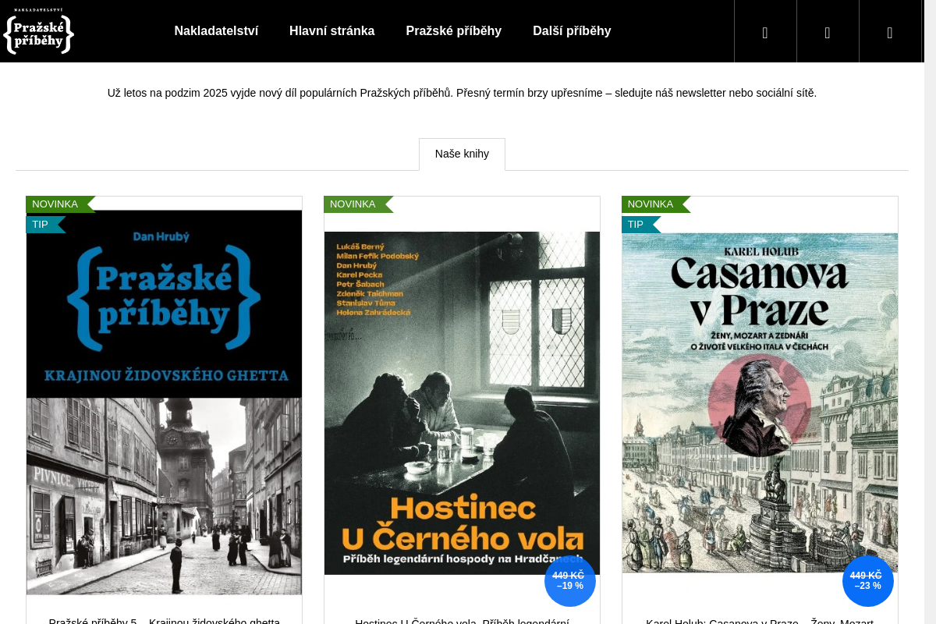Click the rightmost header icon button

[x=890, y=31]
